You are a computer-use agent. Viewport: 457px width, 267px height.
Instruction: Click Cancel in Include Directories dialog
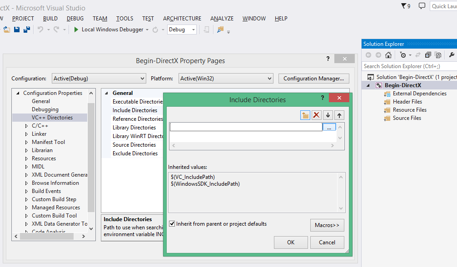click(x=327, y=242)
